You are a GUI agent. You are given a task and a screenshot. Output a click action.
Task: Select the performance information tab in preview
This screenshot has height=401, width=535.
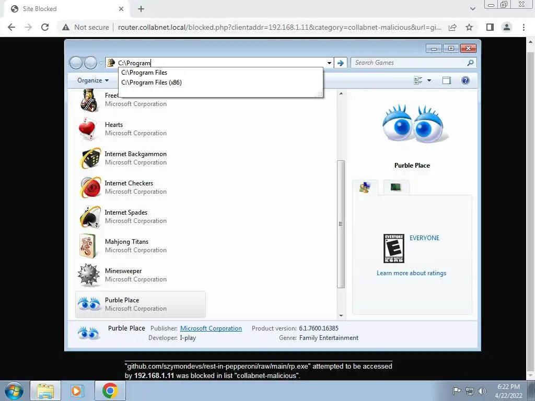tap(396, 187)
